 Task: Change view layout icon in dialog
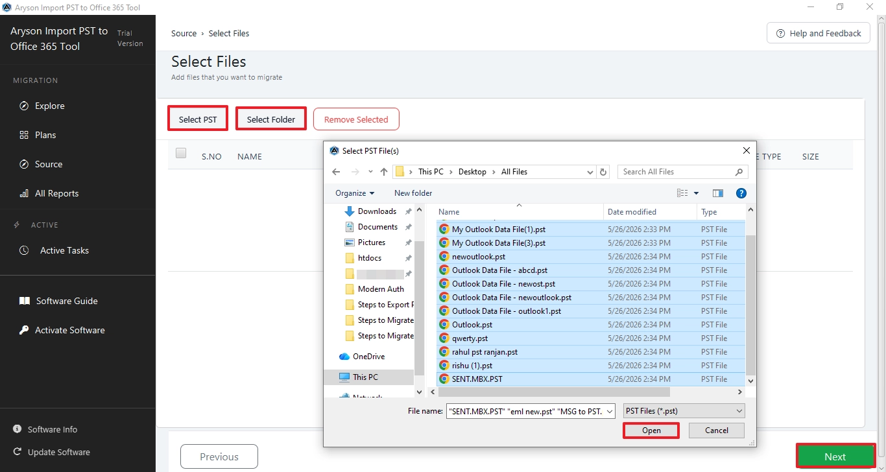pyautogui.click(x=682, y=193)
